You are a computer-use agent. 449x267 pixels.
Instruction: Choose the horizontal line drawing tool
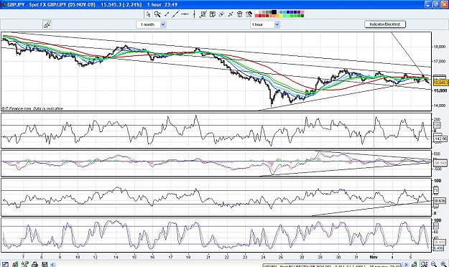[x=185, y=14]
